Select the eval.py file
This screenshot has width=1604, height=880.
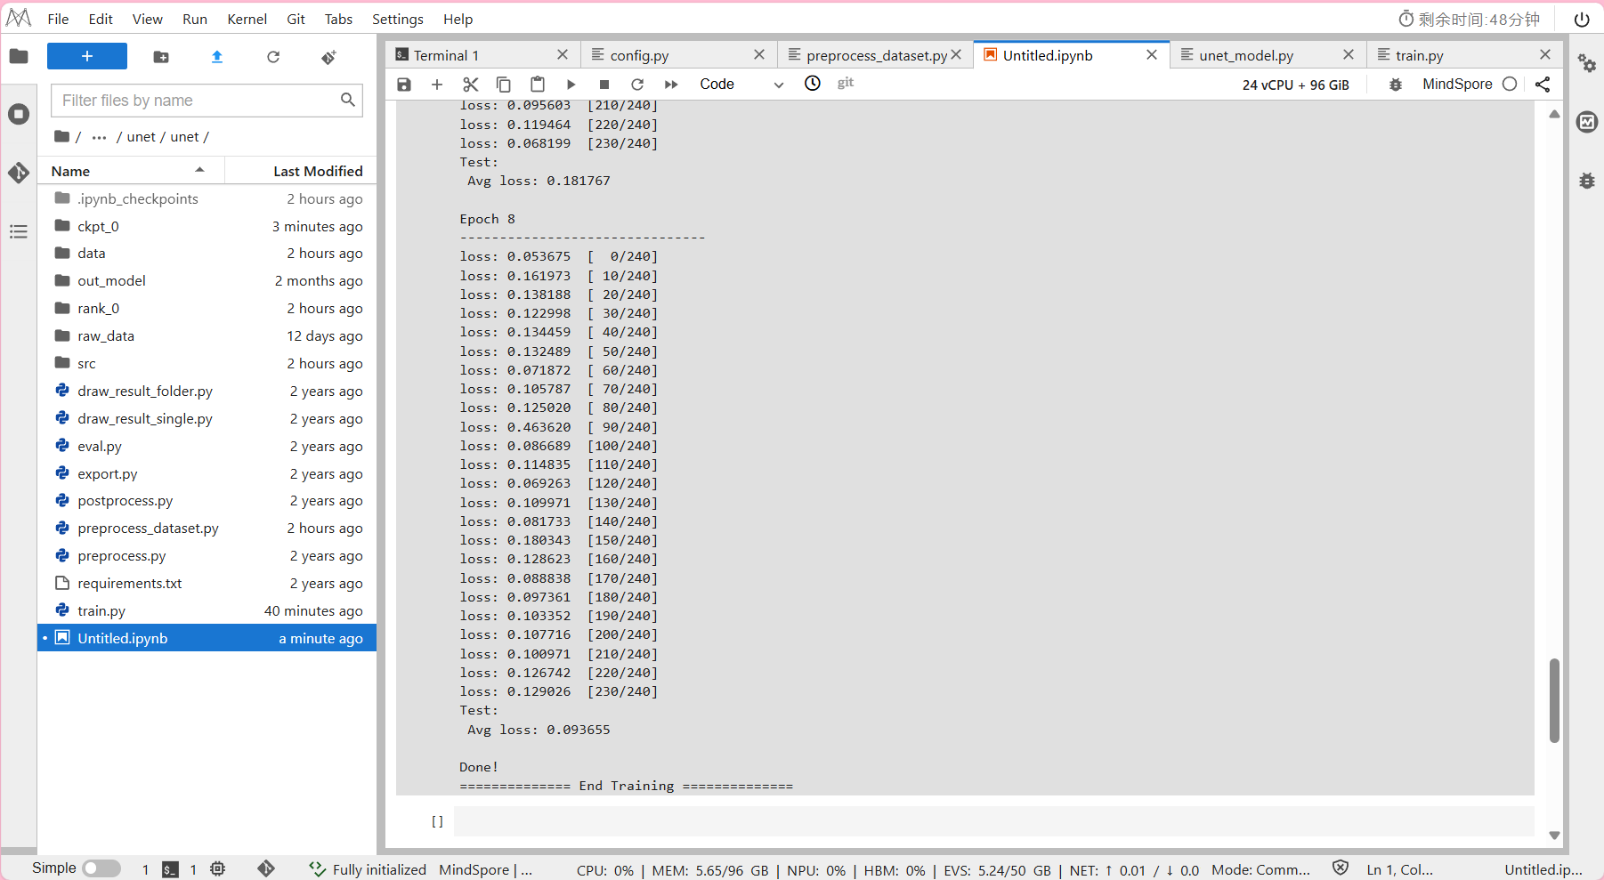point(207,446)
